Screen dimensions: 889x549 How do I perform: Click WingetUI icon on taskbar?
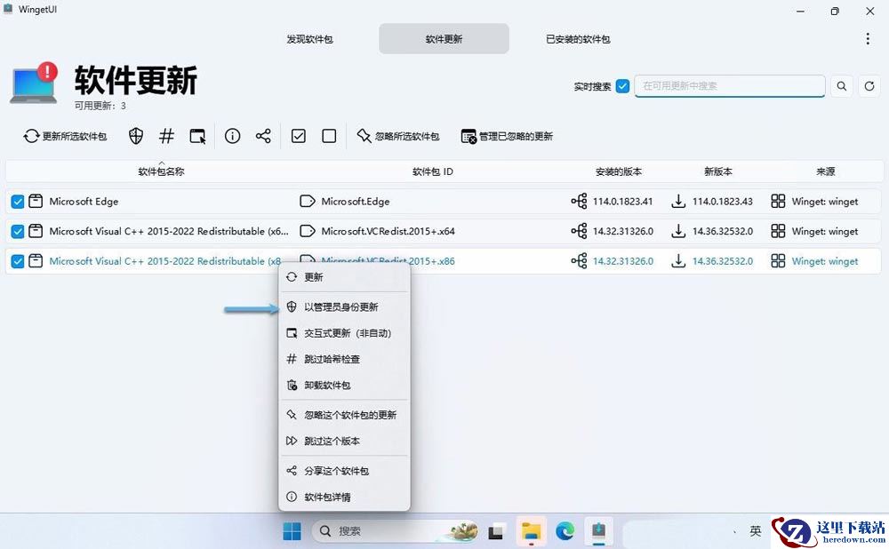coord(598,531)
